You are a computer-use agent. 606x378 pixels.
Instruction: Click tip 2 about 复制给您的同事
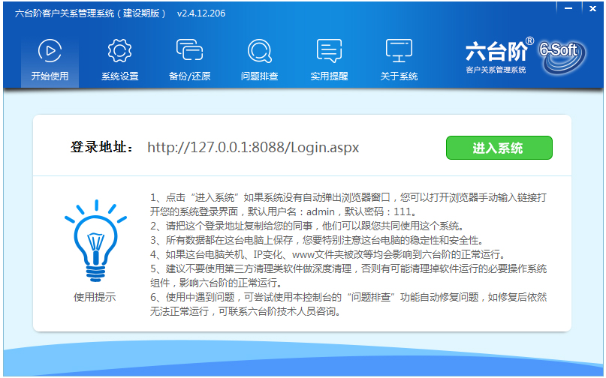(x=307, y=226)
